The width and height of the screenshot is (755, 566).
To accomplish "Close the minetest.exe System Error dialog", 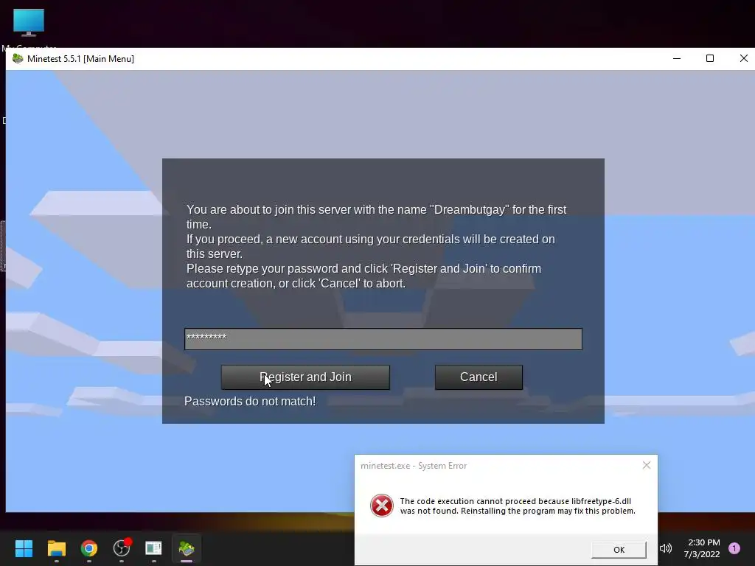I will tap(647, 465).
